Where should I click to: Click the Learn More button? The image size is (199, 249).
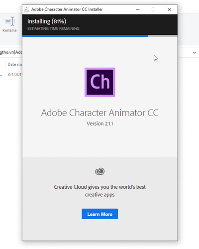point(99,214)
